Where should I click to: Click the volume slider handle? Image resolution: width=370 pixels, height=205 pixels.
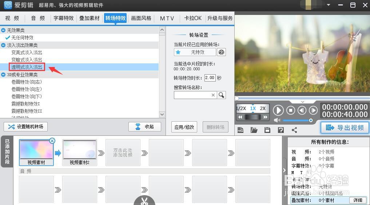point(311,121)
